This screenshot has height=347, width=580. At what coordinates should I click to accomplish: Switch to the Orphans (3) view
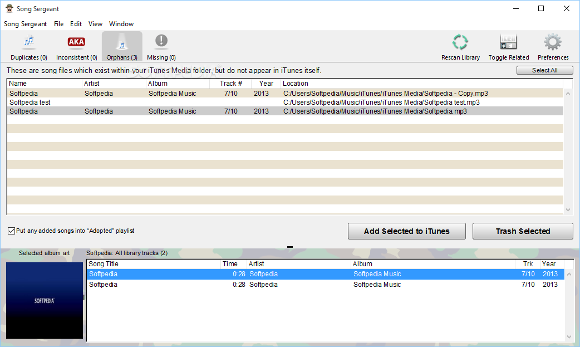tap(122, 47)
